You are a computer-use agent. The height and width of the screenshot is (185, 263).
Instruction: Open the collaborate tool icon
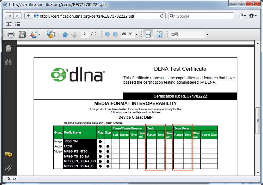pos(34,34)
